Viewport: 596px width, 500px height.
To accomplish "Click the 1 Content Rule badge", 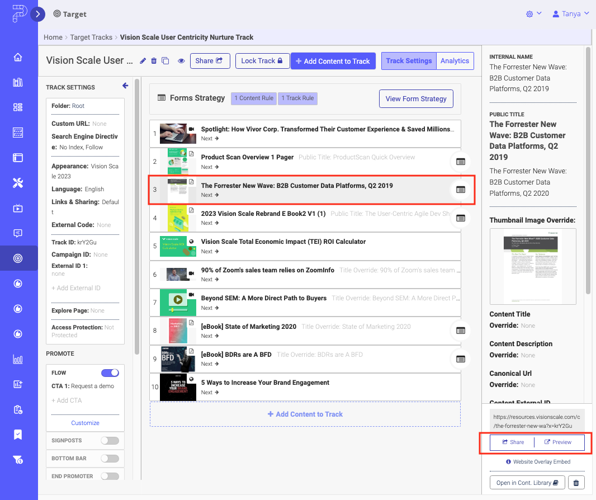I will pyautogui.click(x=253, y=98).
